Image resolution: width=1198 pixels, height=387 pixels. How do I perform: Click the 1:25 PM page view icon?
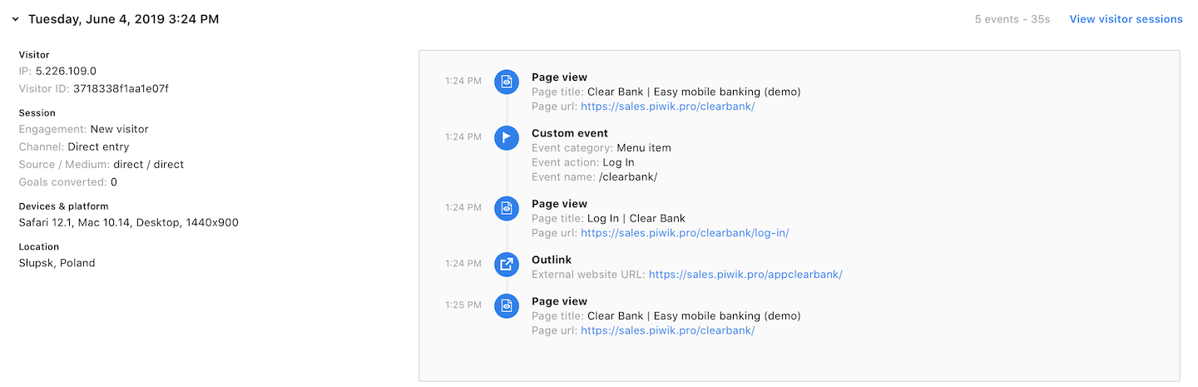point(507,305)
